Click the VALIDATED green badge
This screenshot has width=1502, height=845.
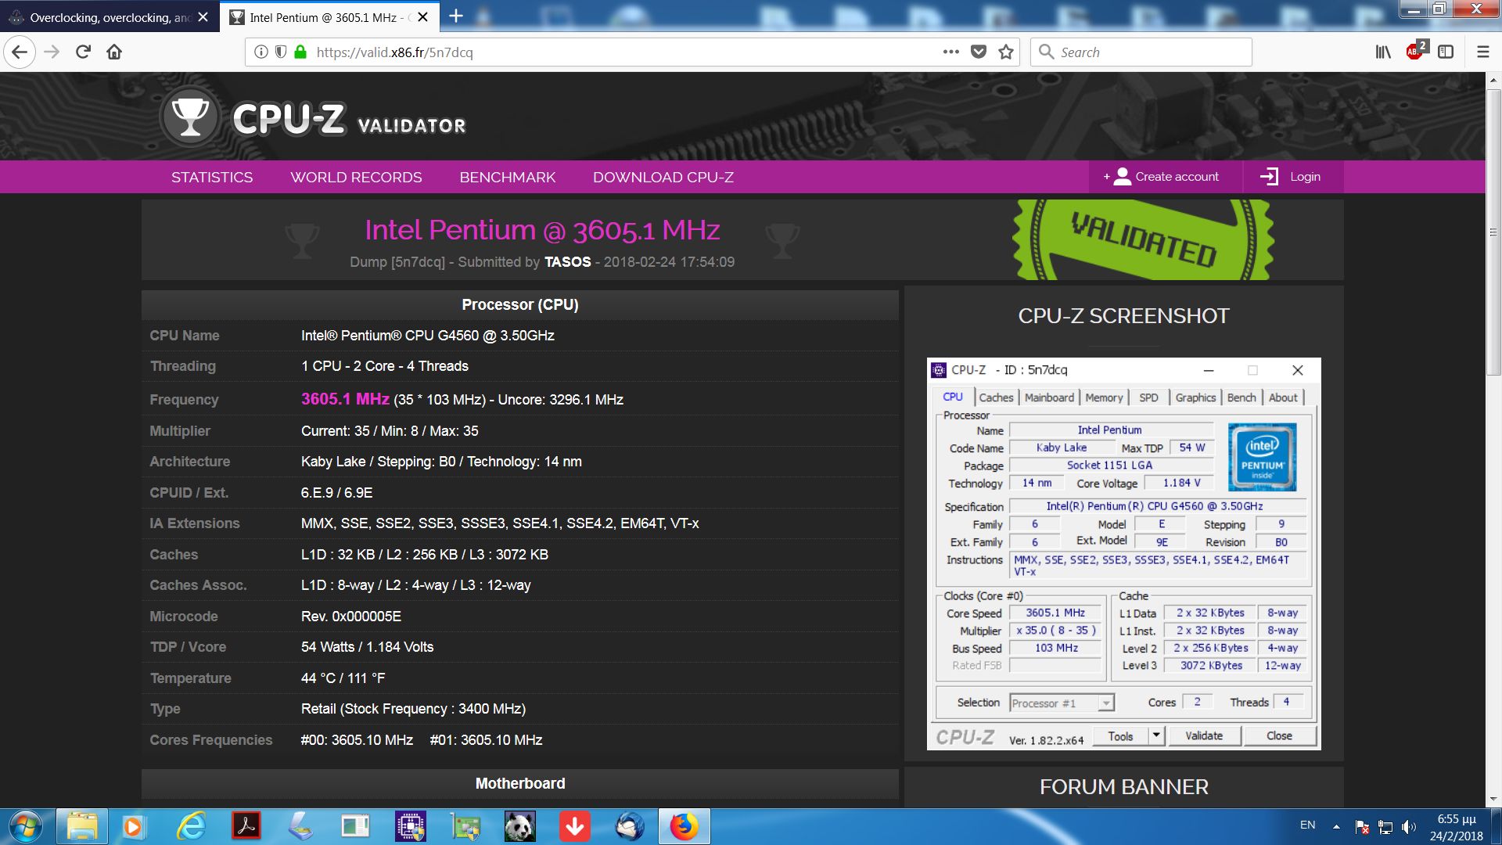coord(1143,240)
